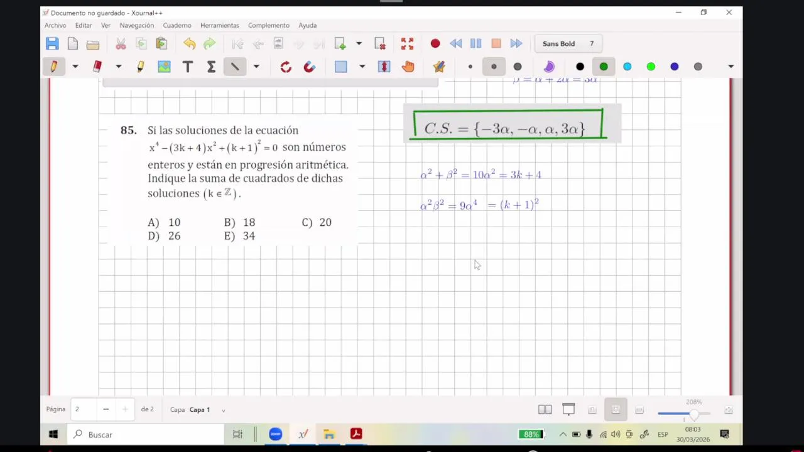Pick the dark blue color swatch
Image resolution: width=804 pixels, height=452 pixels.
click(674, 67)
